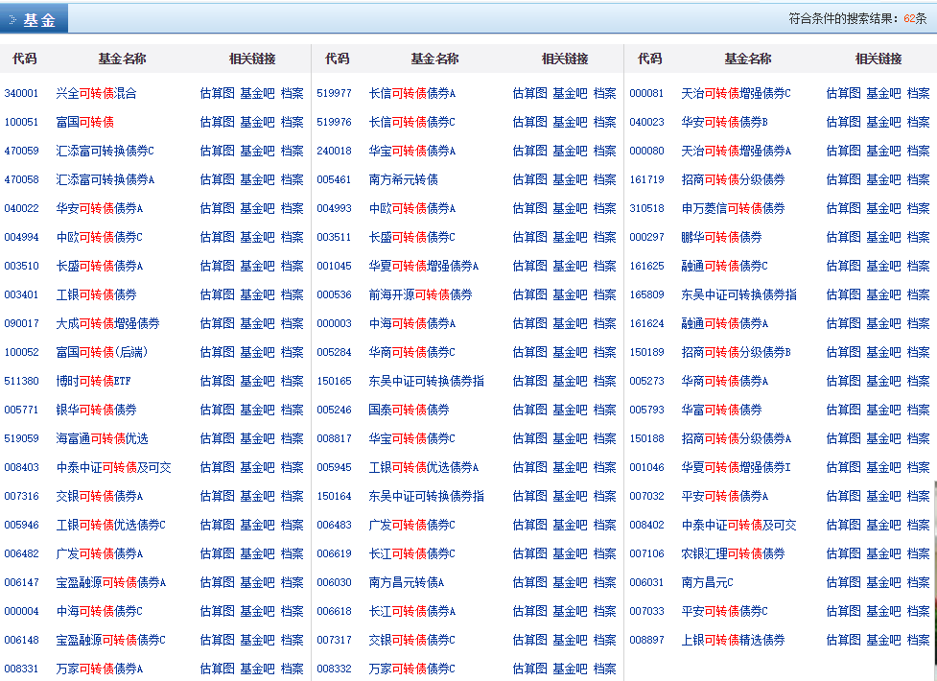Open 长信可转债债券A fund link
This screenshot has width=937, height=681.
(411, 93)
